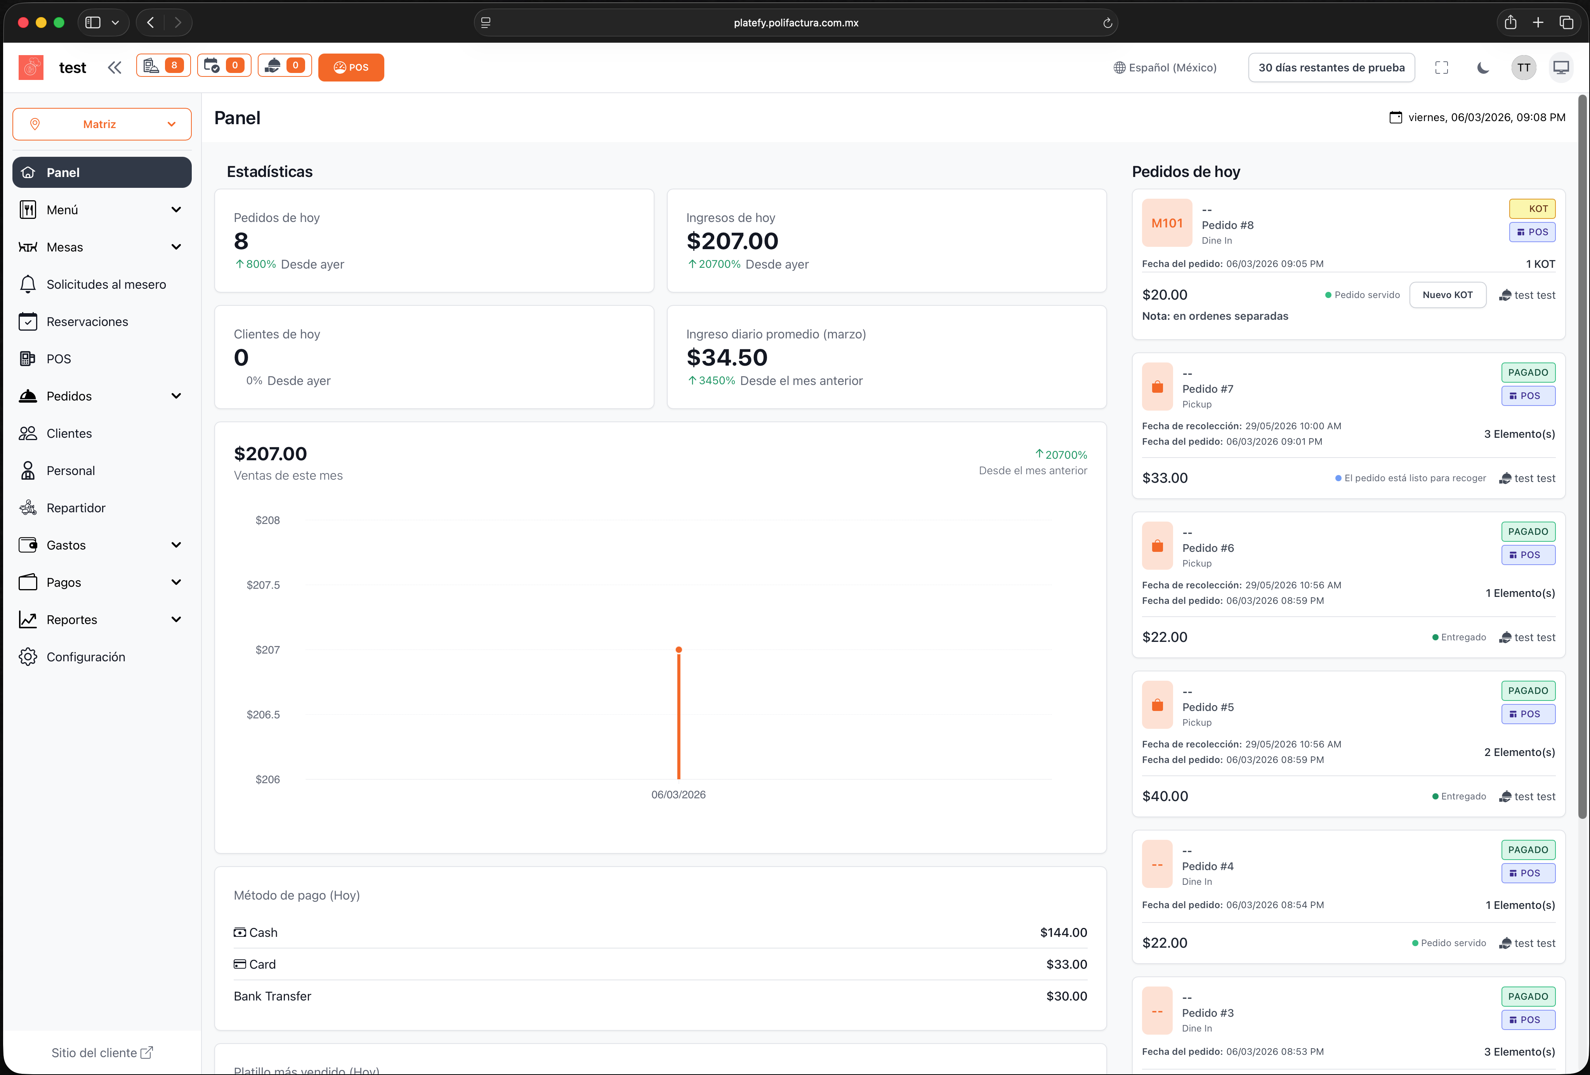Image resolution: width=1590 pixels, height=1075 pixels.
Task: Expand the Menú sidebar section
Action: pos(102,210)
